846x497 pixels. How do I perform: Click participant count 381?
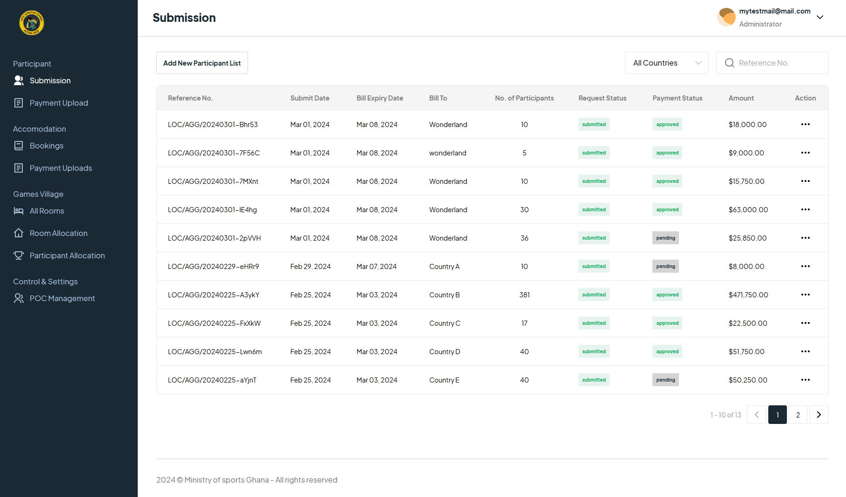(524, 295)
